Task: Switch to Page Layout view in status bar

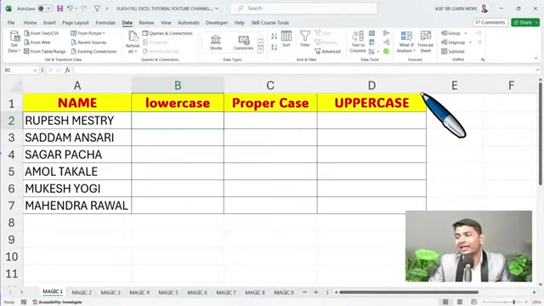Action: 460,302
